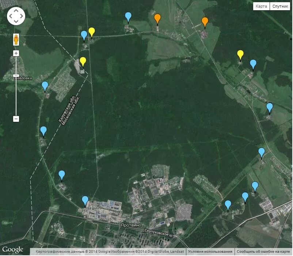Click the pan-up arrow on the navigation control

pyautogui.click(x=16, y=11)
